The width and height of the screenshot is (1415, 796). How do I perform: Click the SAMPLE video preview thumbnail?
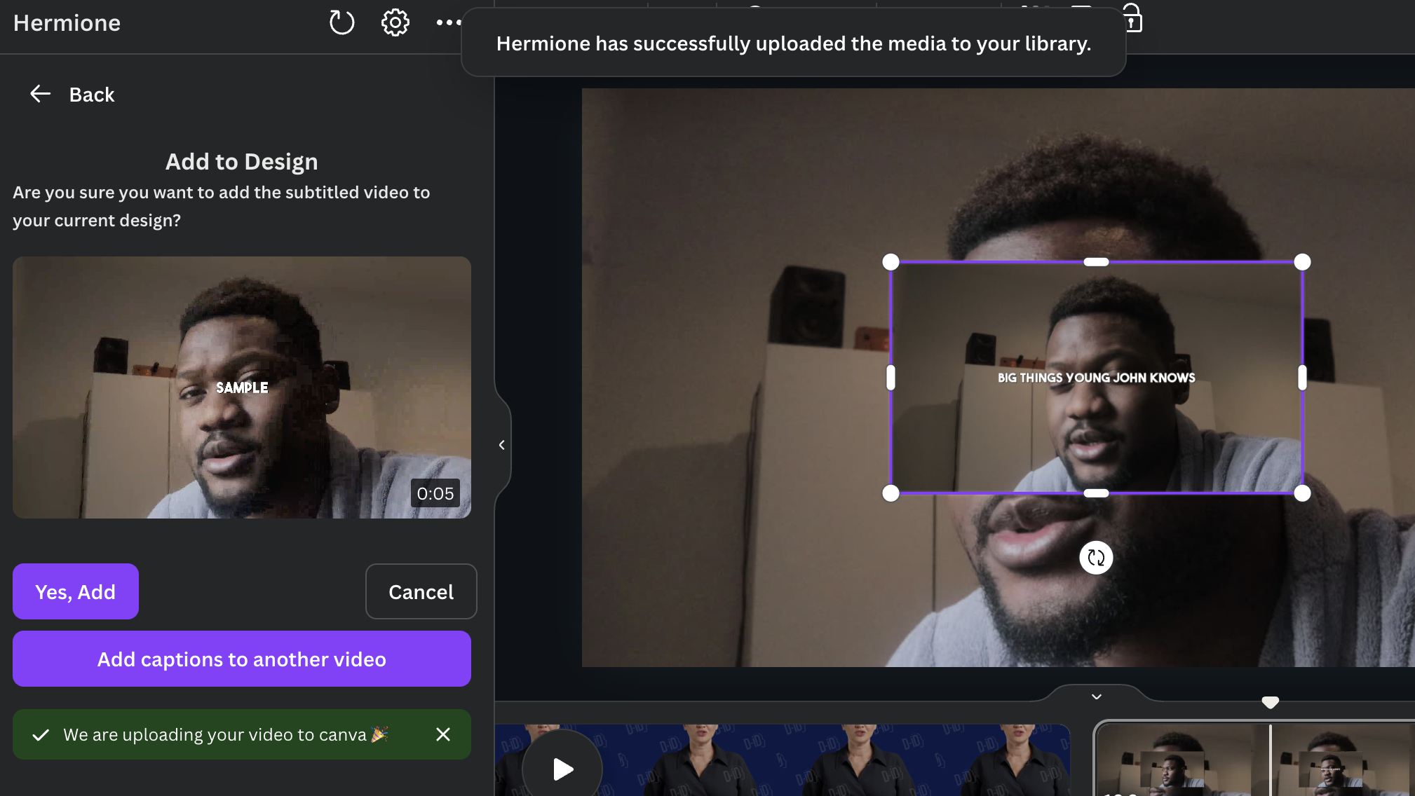point(241,387)
